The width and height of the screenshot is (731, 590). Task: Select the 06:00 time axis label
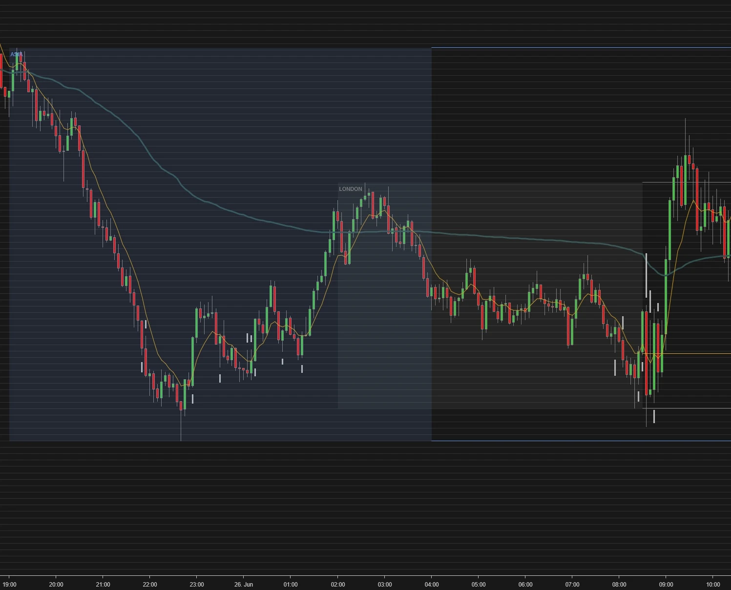pos(525,584)
